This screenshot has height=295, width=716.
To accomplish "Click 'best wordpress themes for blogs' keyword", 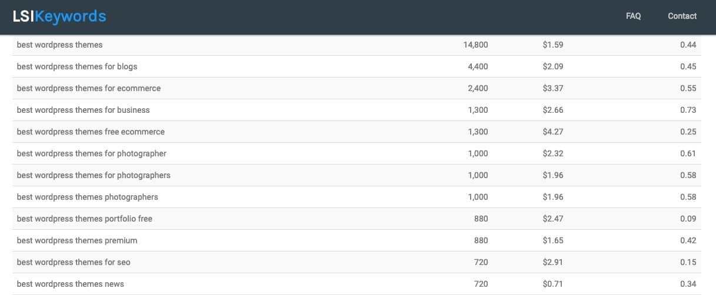I will pos(77,66).
